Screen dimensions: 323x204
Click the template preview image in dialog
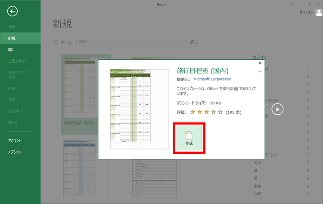pos(139,109)
